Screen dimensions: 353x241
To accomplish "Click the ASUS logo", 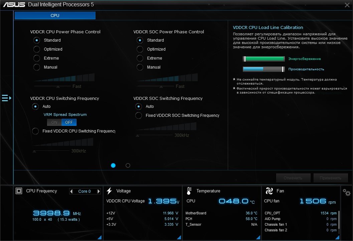I will [x=14, y=5].
